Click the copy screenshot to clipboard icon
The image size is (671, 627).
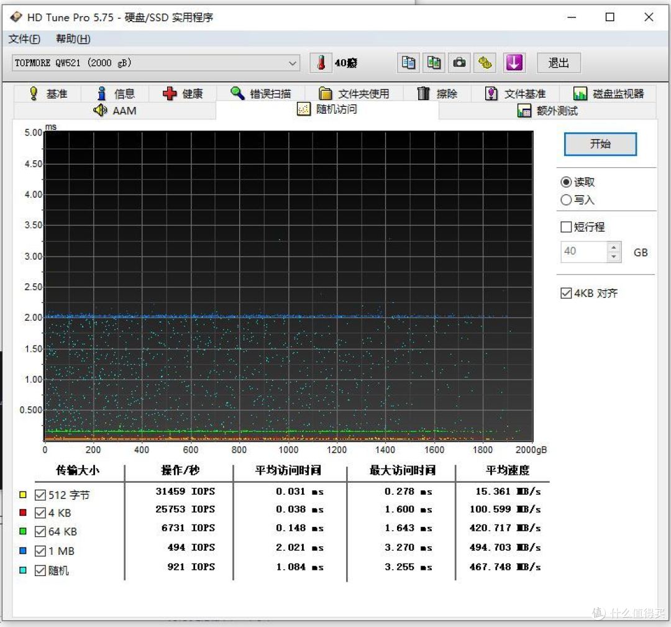(x=434, y=63)
